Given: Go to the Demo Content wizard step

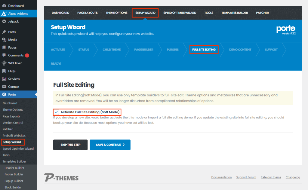Looking at the screenshot, I should tap(240, 50).
